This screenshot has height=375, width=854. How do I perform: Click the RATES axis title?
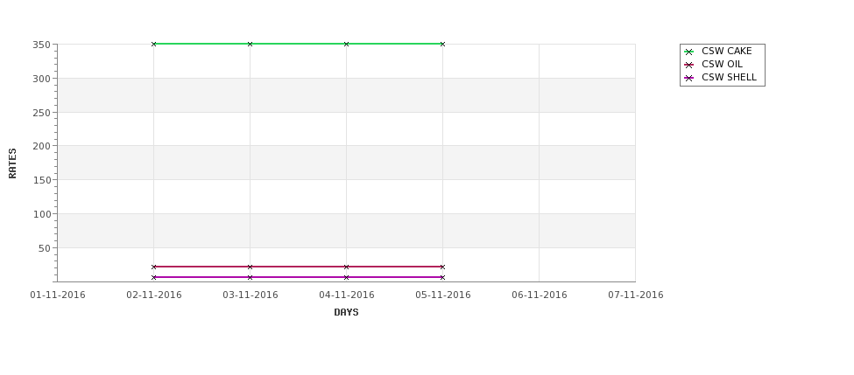coord(12,163)
